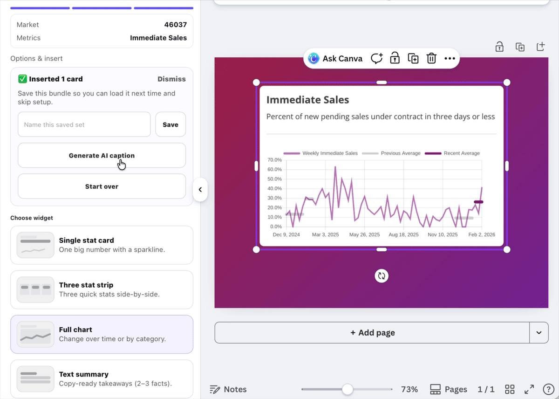Viewport: 559px width, 399px height.
Task: Switch to grid view of pages
Action: (510, 389)
